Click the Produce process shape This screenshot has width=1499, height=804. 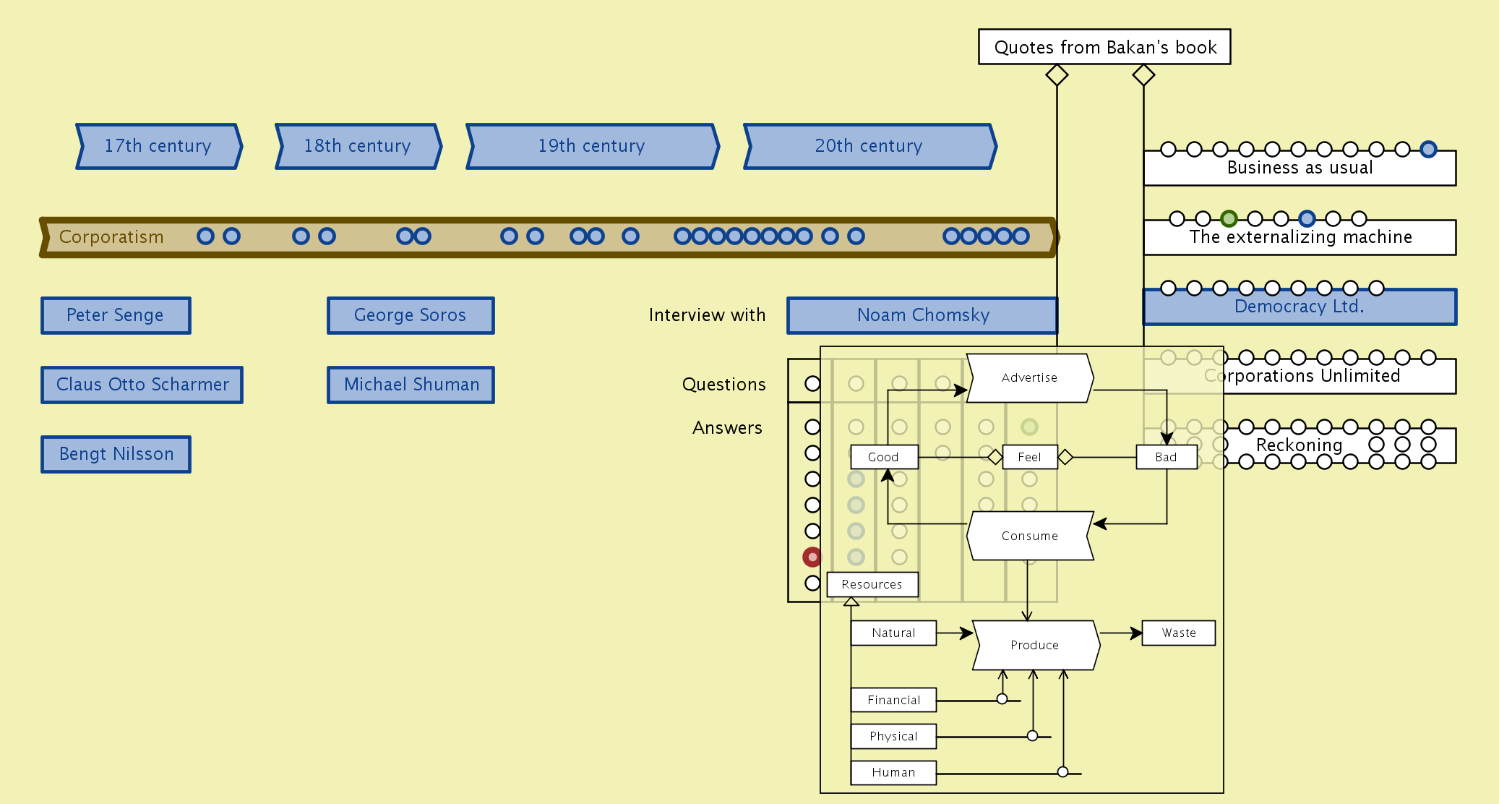pos(1034,645)
